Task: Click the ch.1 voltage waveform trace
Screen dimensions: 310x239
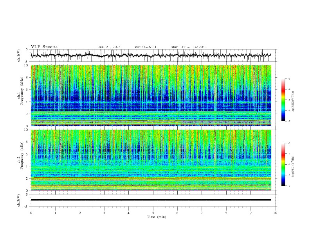Action: point(151,55)
